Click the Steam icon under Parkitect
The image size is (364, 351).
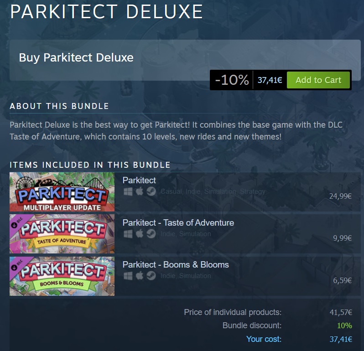[x=151, y=191]
